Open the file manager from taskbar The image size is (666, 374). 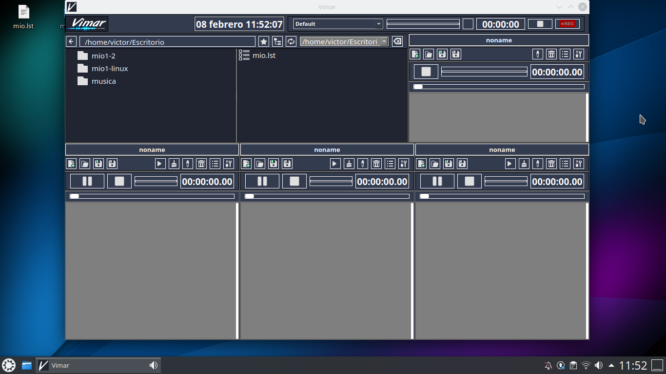coord(27,365)
